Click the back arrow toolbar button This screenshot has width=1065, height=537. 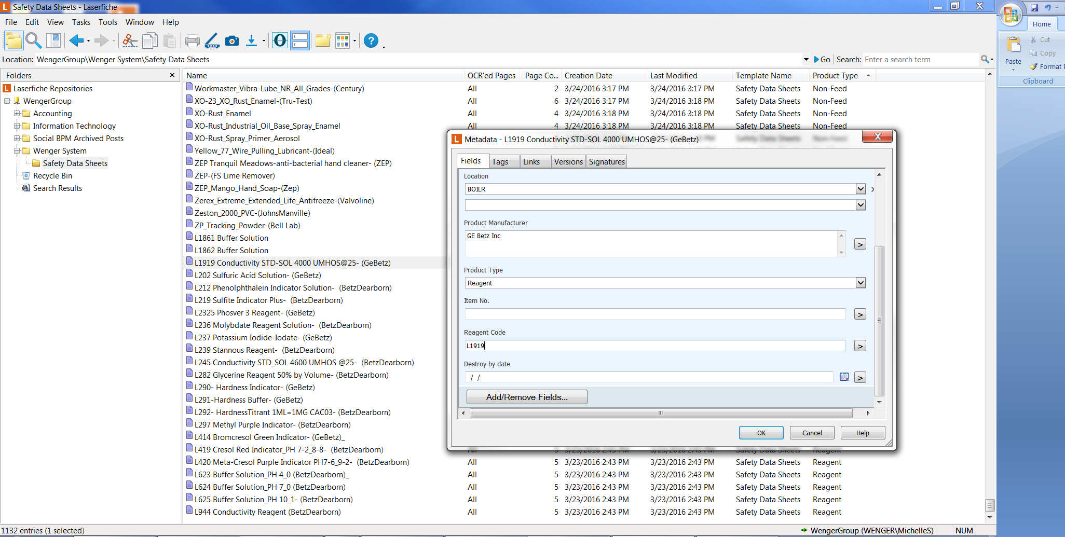click(76, 40)
